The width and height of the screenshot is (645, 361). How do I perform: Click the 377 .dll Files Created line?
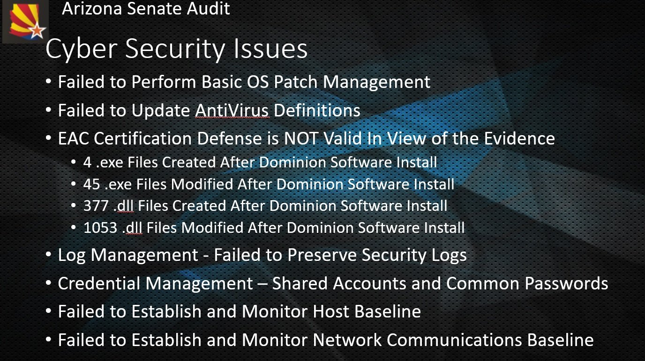pos(265,206)
